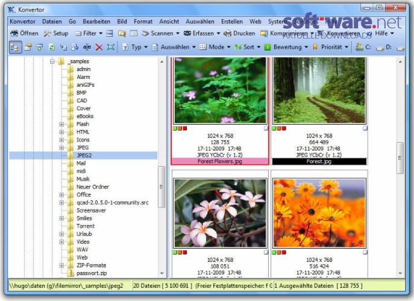This screenshot has height=301, width=414.
Task: Click the list view icon next to Filter
Action: click(x=110, y=34)
